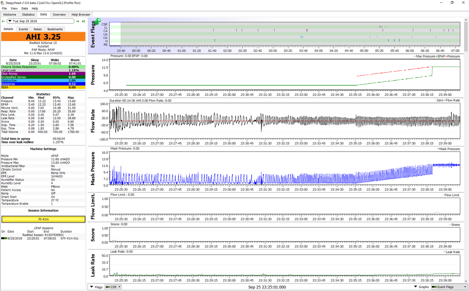The image size is (469, 291).
Task: Click the Flow Rate graph title label
Action: 93,121
